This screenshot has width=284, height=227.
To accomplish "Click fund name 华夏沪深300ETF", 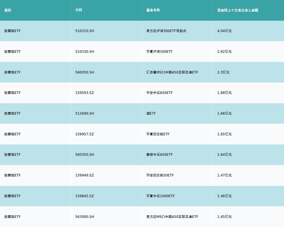I will pos(159,52).
